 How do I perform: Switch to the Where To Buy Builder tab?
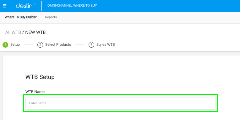[x=21, y=17]
